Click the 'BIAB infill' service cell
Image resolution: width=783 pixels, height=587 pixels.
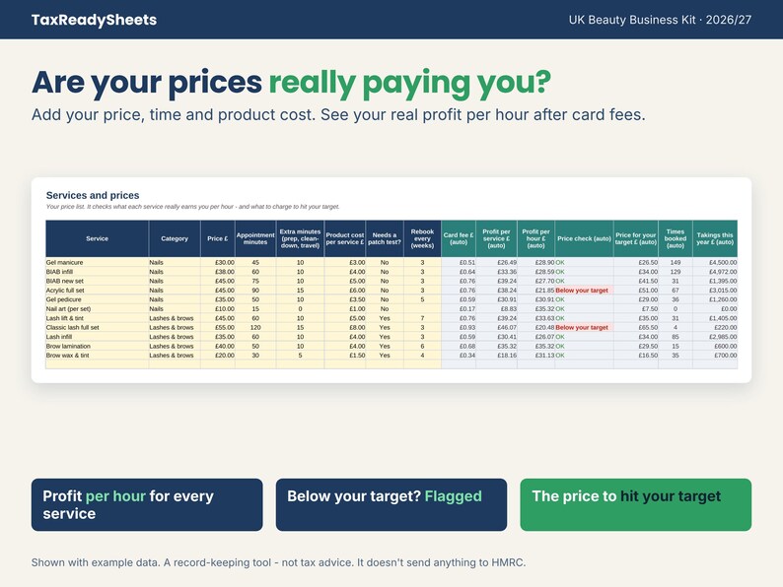coord(97,272)
